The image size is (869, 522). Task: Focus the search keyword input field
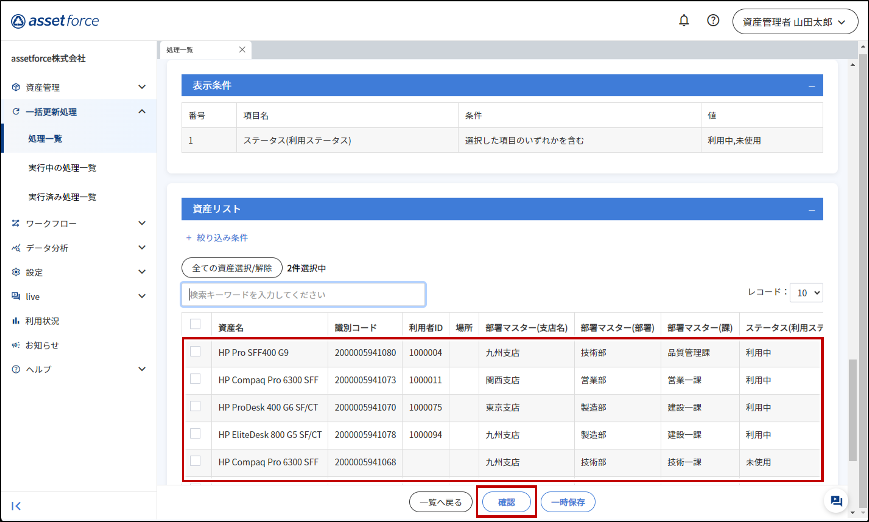(x=303, y=294)
